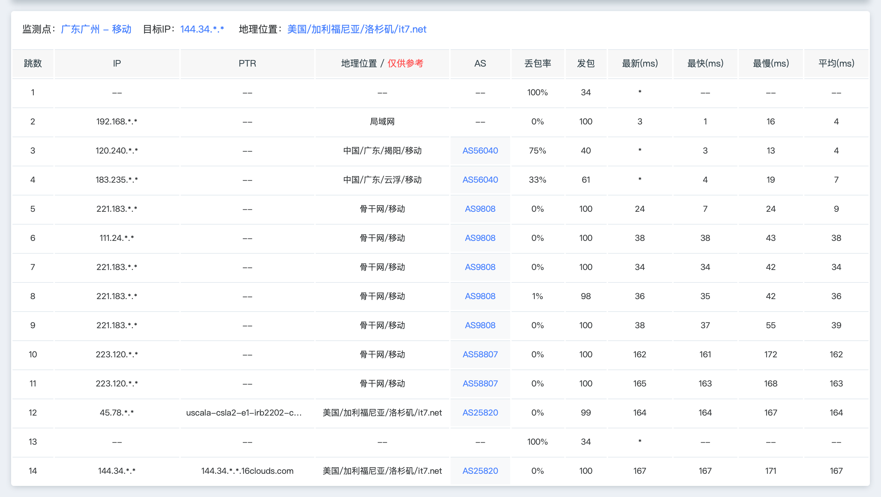The image size is (881, 497).
Task: Click the red 仅供参考 header text
Action: point(405,63)
